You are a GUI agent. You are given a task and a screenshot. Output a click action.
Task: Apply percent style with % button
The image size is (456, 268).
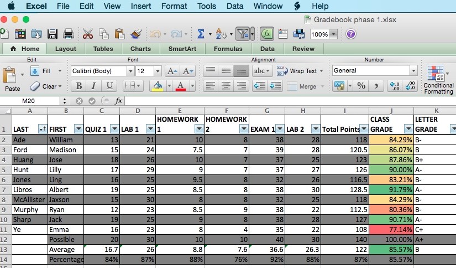(x=361, y=86)
